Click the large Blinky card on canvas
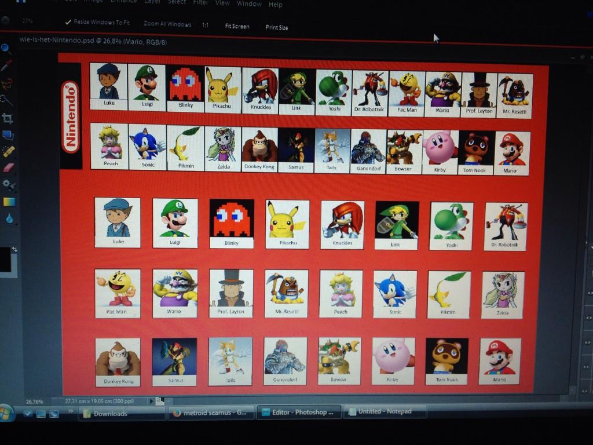Screen dimensions: 593x445 coord(232,224)
